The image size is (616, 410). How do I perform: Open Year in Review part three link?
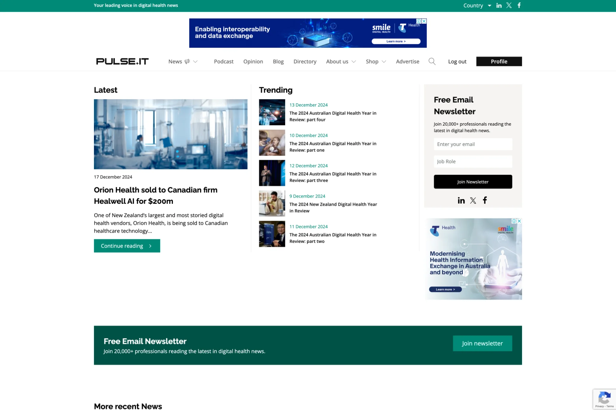point(333,177)
